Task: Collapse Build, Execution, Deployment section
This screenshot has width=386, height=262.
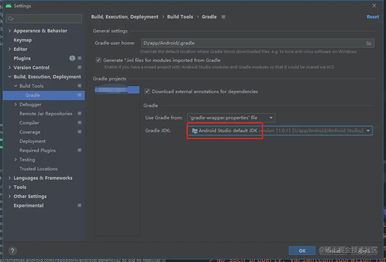Action: point(10,77)
